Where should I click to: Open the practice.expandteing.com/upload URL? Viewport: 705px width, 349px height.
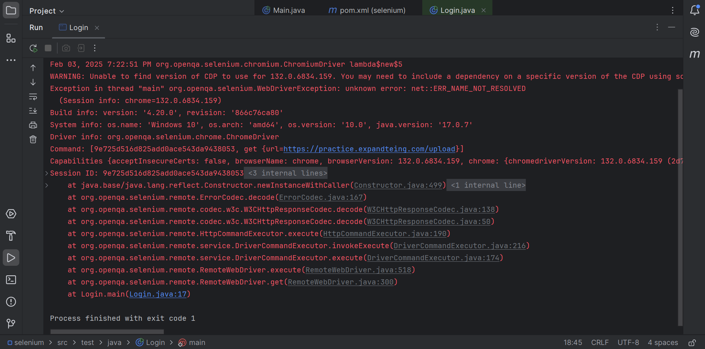369,149
